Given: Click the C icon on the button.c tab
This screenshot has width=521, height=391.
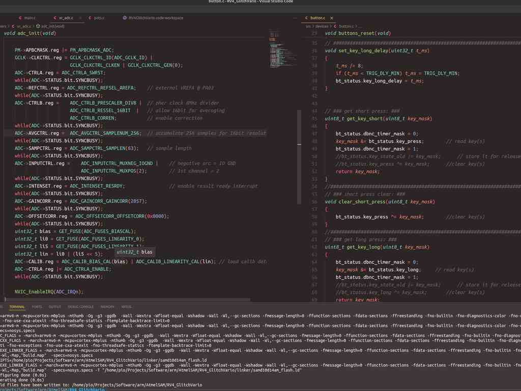Looking at the screenshot, I should [x=306, y=18].
